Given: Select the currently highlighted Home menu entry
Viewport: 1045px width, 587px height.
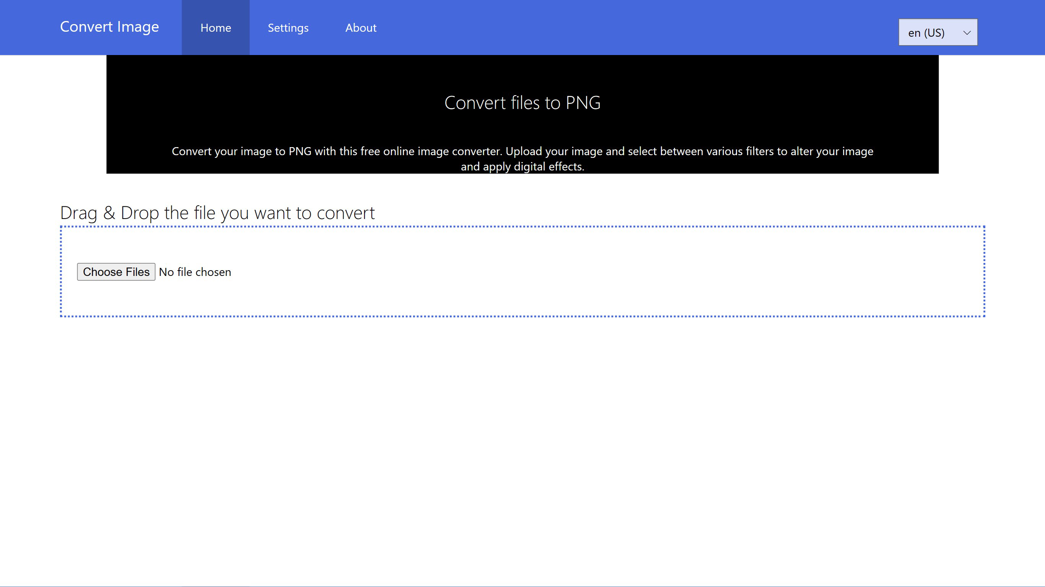Looking at the screenshot, I should click(x=215, y=28).
